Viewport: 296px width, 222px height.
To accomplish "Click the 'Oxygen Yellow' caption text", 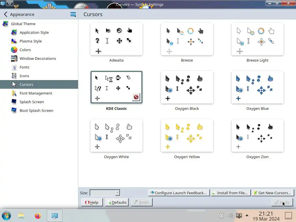I will click(x=187, y=157).
